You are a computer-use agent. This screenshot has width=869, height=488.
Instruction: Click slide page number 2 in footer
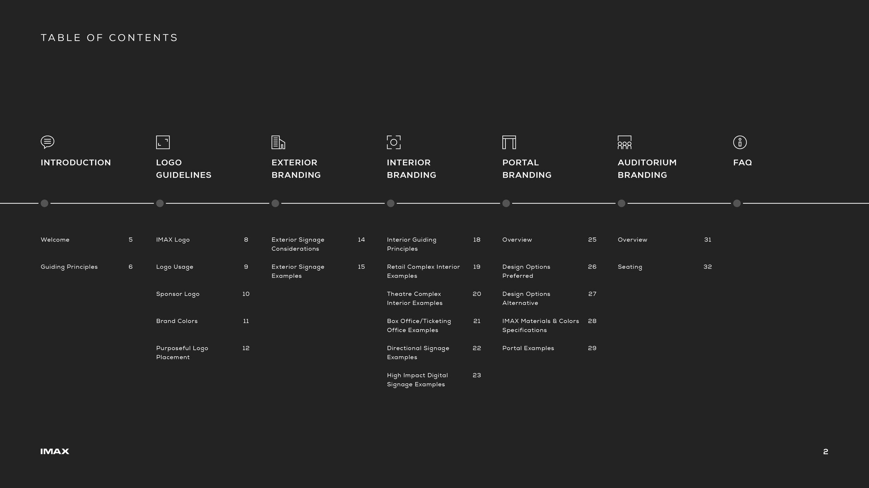pyautogui.click(x=826, y=452)
